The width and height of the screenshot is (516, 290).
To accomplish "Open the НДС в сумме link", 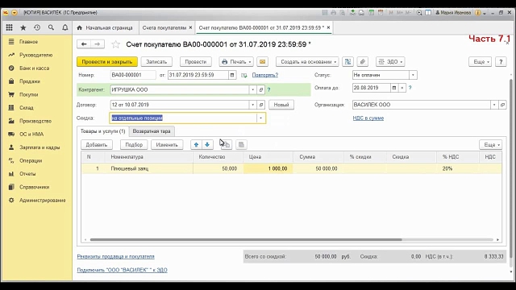I will pos(368,118).
